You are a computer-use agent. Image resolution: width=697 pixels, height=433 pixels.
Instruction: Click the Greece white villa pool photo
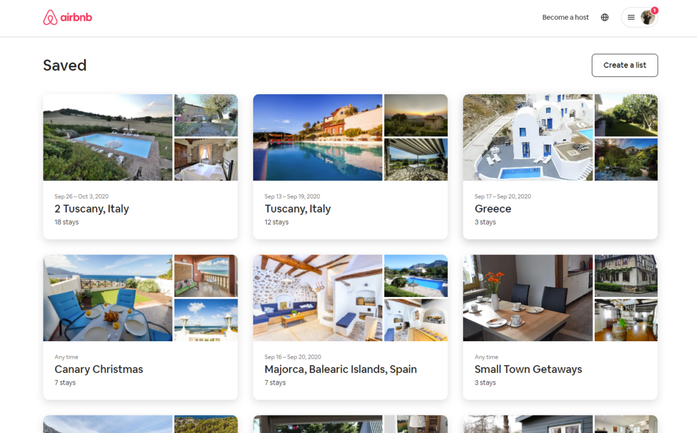(x=528, y=137)
